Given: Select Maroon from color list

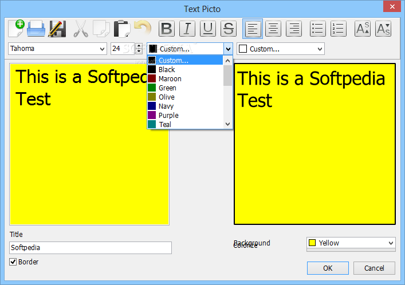Looking at the screenshot, I should (185, 79).
